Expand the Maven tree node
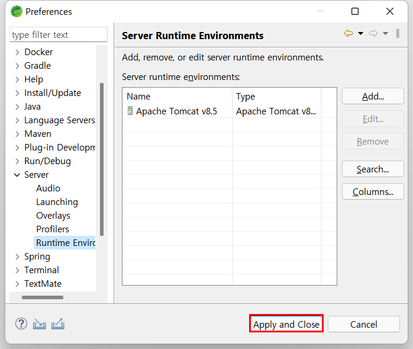The height and width of the screenshot is (349, 413). (x=17, y=134)
